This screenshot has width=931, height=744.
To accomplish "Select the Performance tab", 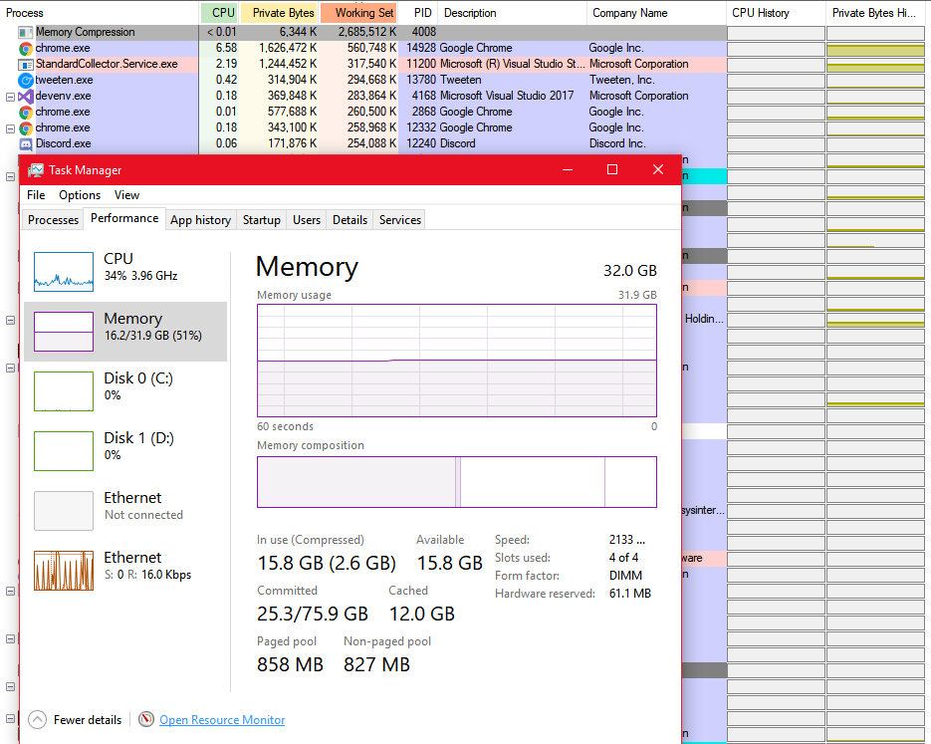I will (x=124, y=218).
